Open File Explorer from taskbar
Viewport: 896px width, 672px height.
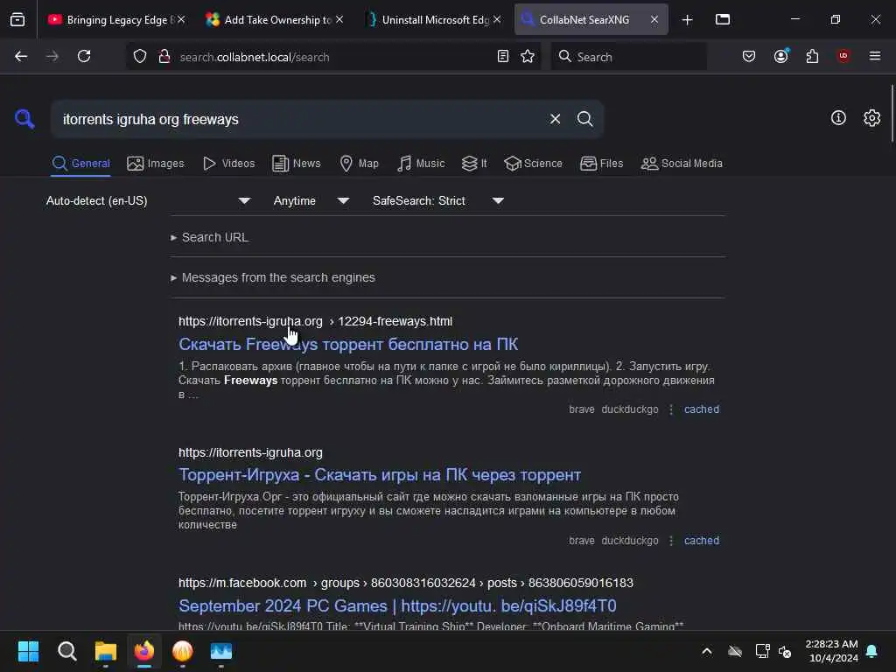point(106,651)
